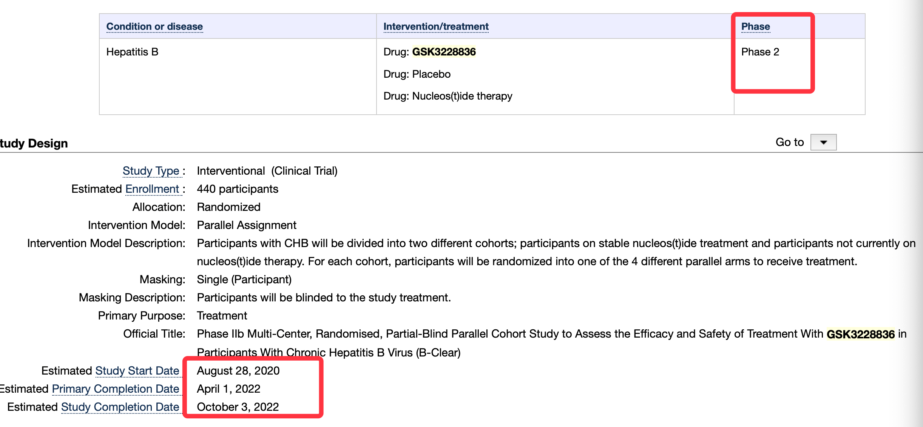Screen dimensions: 923x427
Task: Click the Intervention/treatment header link
Action: click(436, 26)
